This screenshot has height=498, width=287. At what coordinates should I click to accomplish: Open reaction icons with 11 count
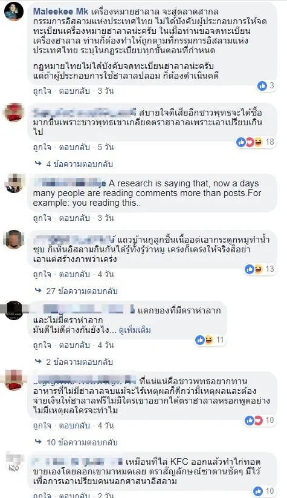coord(204,340)
